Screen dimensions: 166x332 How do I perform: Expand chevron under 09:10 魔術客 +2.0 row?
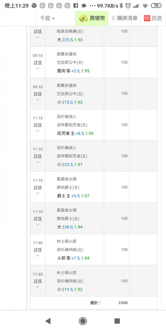coord(38,68)
